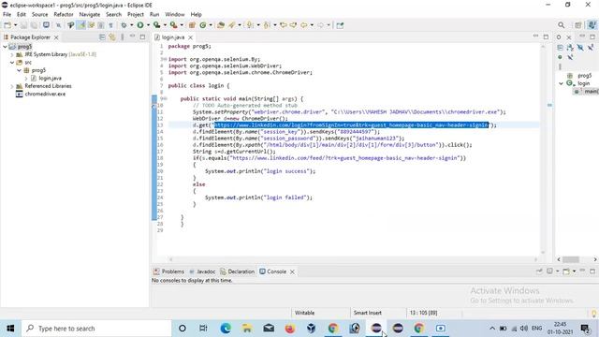This screenshot has width=599, height=337.
Task: Collapse the login class in Outline
Action: point(562,83)
